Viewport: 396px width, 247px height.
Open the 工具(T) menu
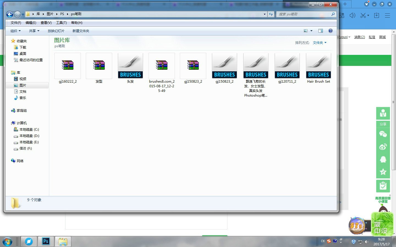tap(61, 23)
